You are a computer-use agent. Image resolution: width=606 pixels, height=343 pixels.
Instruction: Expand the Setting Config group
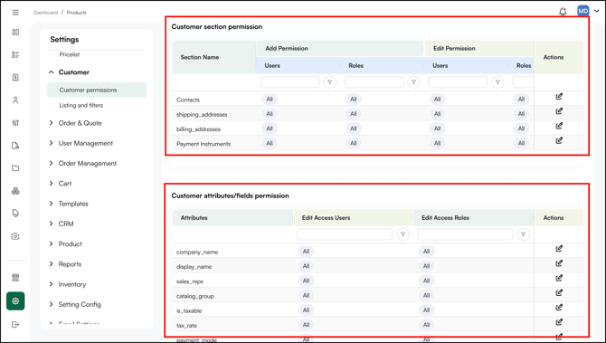pyautogui.click(x=51, y=304)
